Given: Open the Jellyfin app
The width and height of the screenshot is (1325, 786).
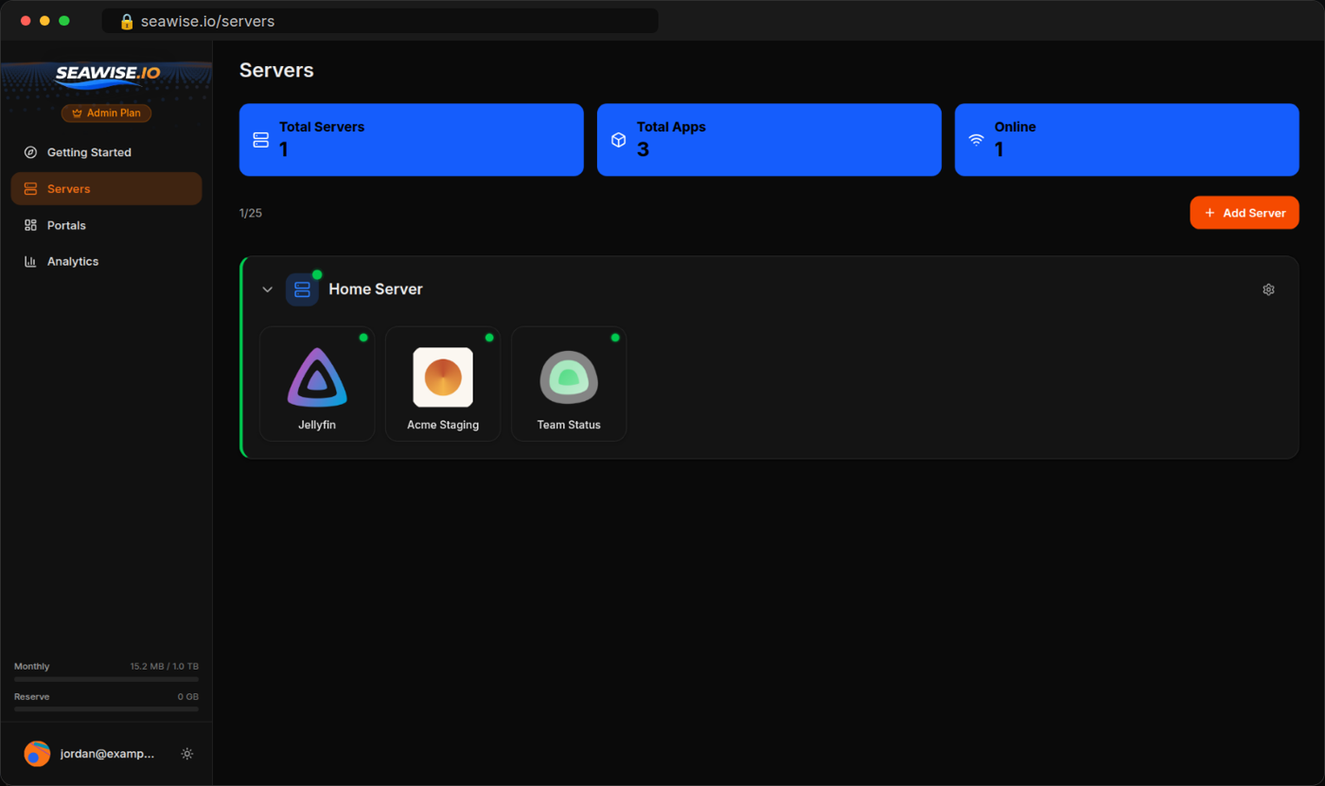Looking at the screenshot, I should [317, 384].
